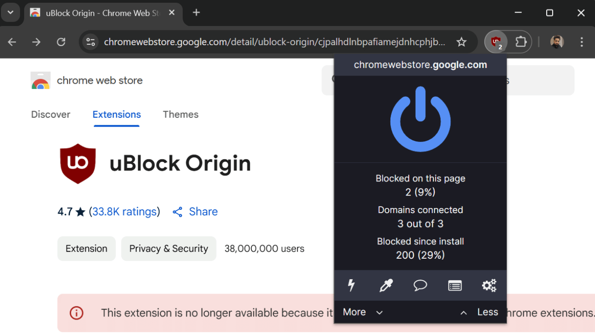Switch to the Discover tab

51,114
